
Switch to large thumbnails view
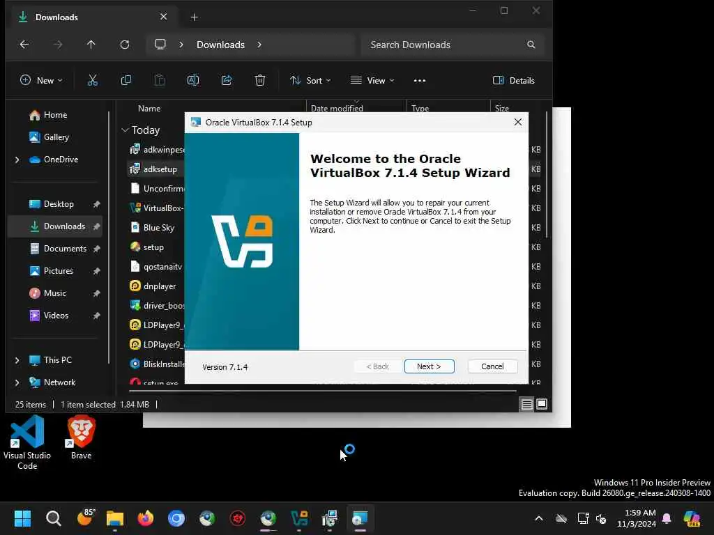(541, 404)
